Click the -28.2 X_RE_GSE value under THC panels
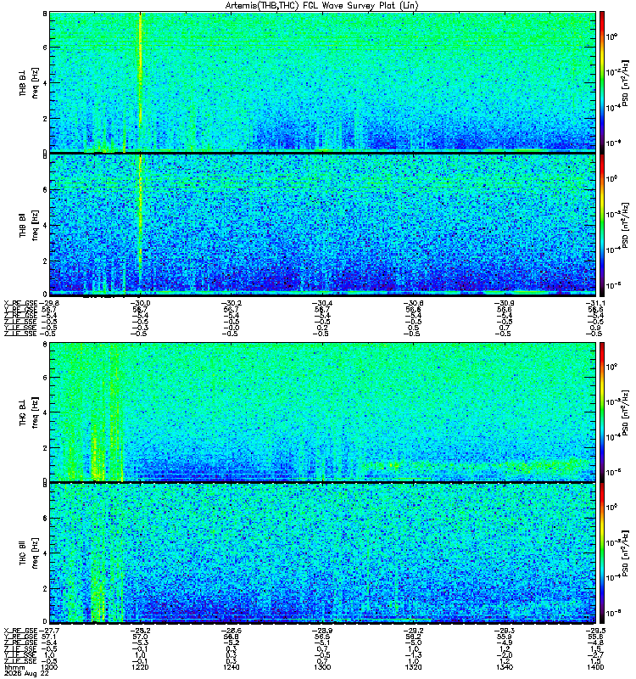The height and width of the screenshot is (679, 636). 140,631
